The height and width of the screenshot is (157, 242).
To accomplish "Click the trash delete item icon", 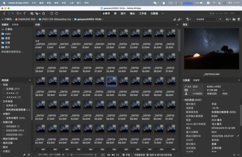I will 239,19.
